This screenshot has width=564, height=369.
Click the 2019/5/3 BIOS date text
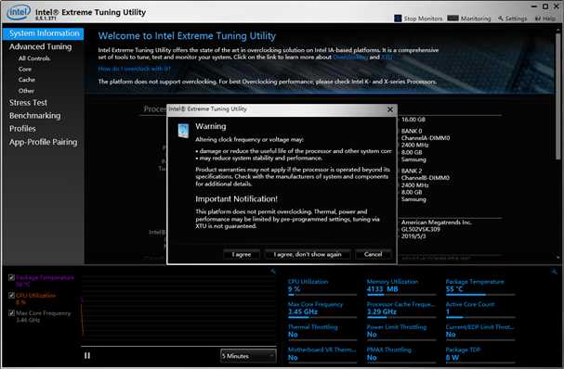pos(413,236)
